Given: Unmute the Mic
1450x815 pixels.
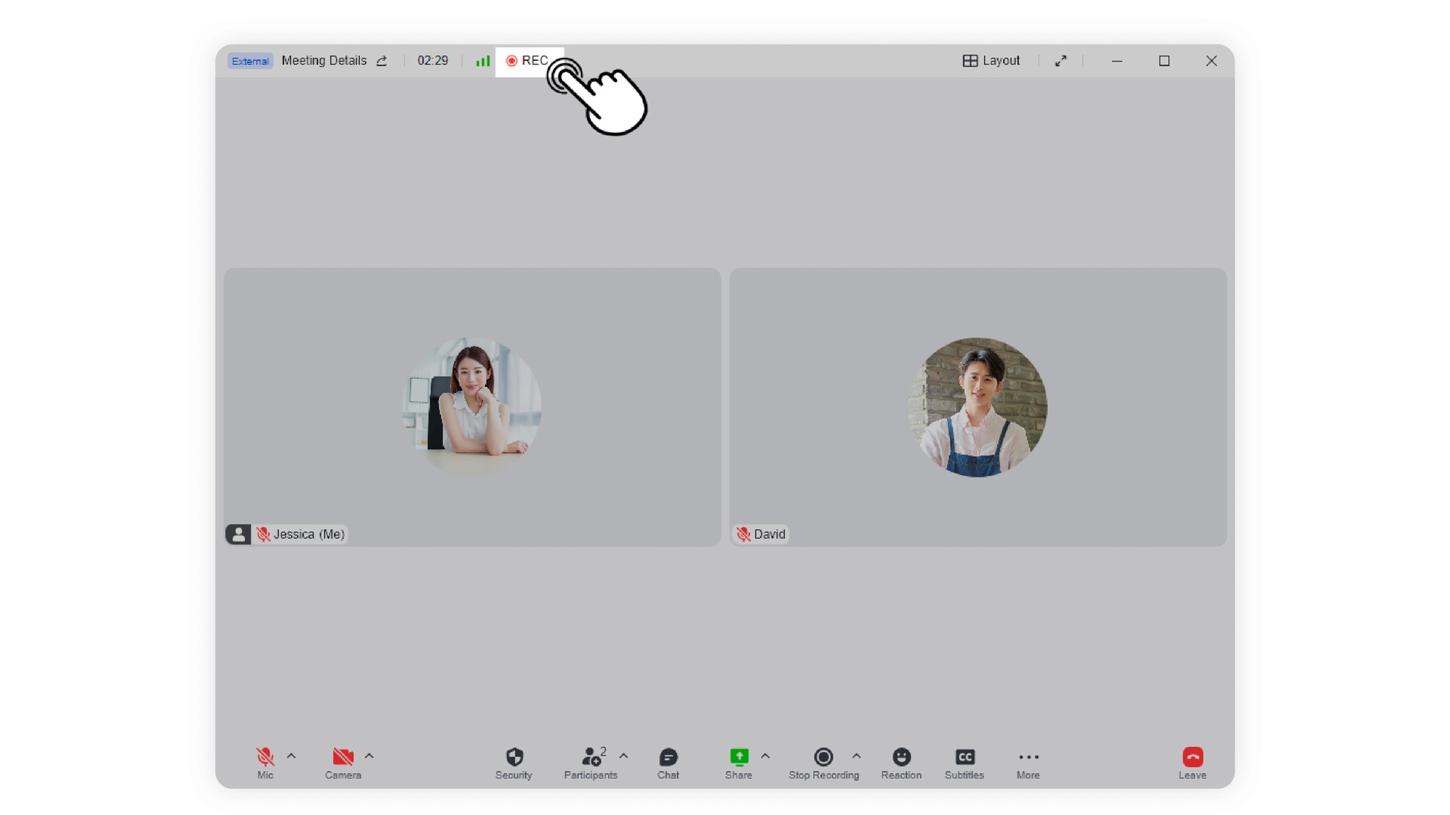Looking at the screenshot, I should [x=265, y=757].
